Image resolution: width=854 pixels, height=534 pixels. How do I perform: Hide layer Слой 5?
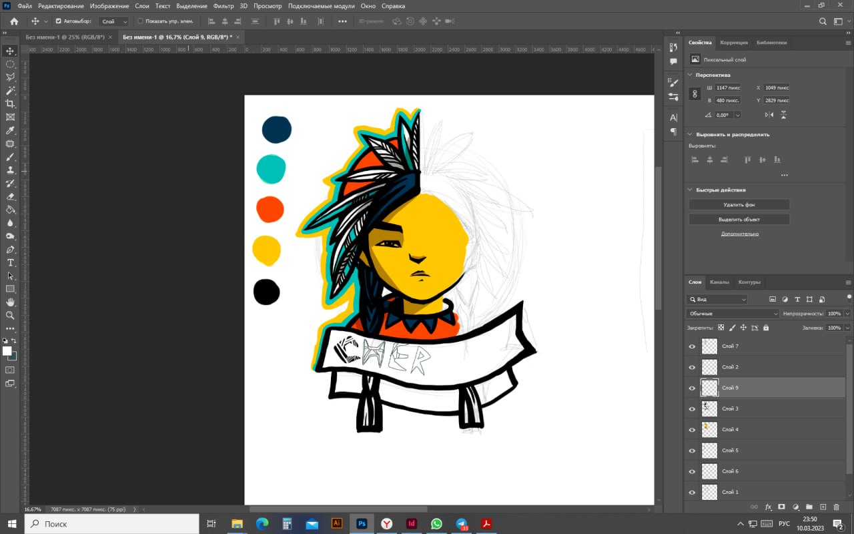[692, 451]
